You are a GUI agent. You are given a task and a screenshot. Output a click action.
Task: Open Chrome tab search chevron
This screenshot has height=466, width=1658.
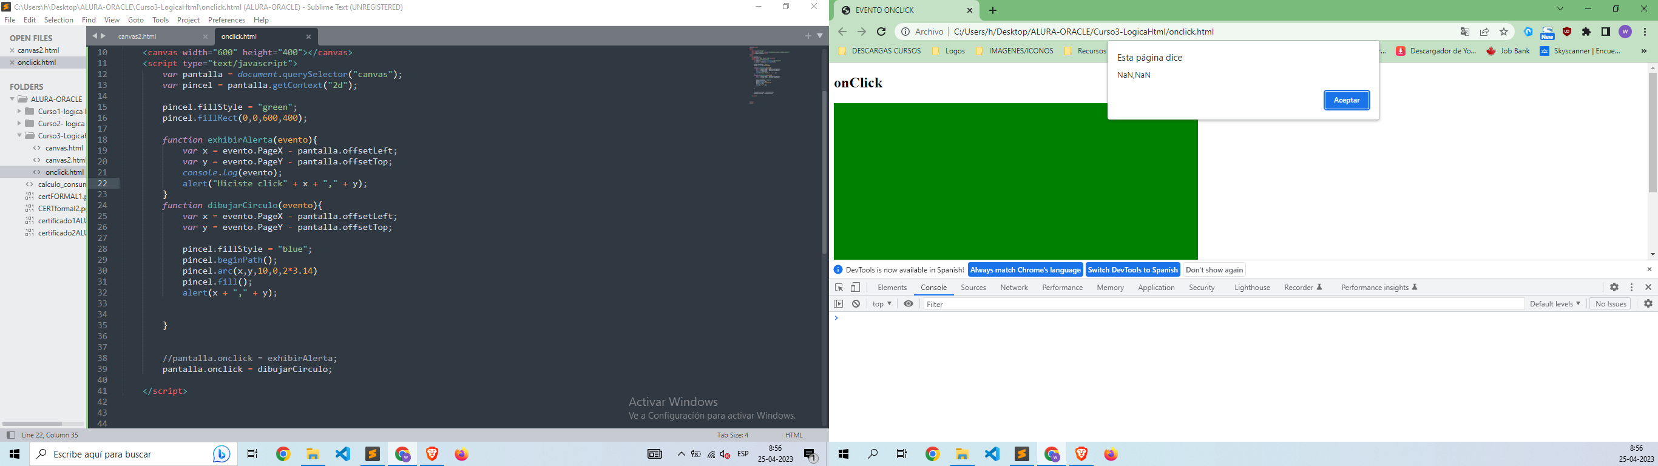point(1560,9)
